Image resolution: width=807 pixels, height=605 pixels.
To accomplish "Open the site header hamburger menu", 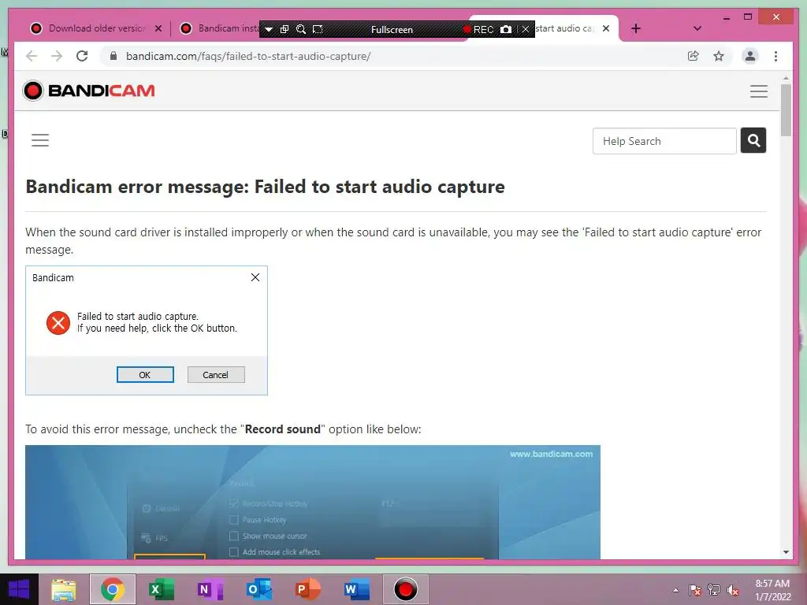I will pos(759,91).
